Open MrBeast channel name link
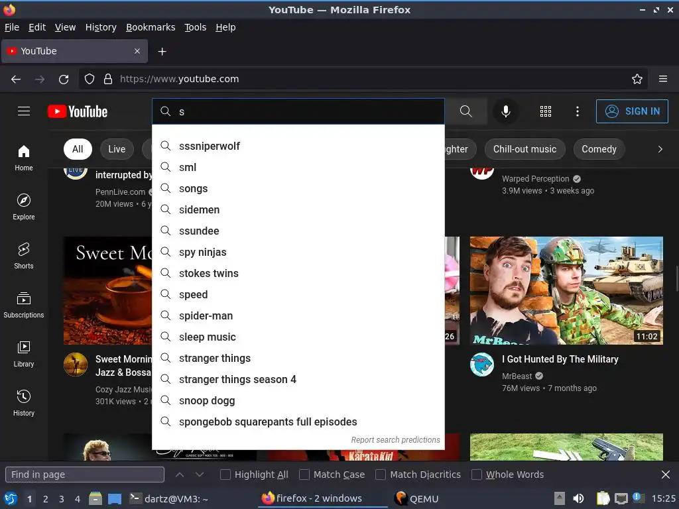679x509 pixels. click(517, 376)
